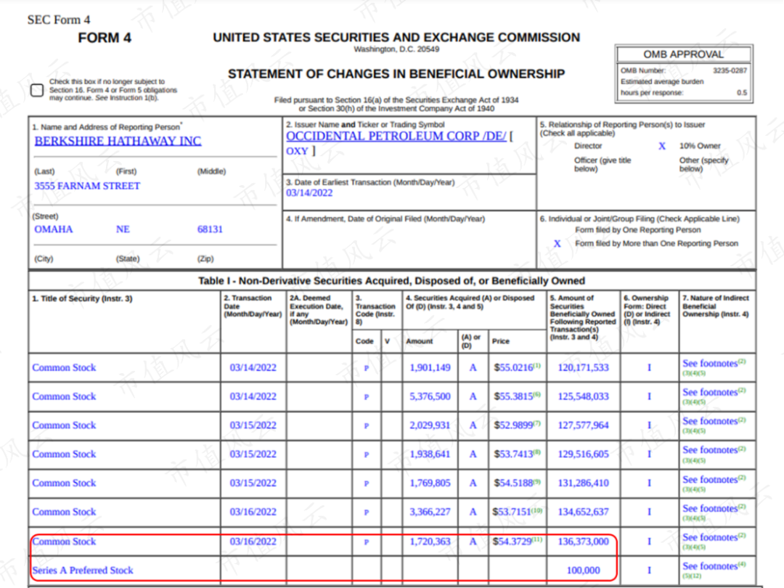Click the OMB APPROVAL heading
The height and width of the screenshot is (588, 784).
[x=684, y=54]
